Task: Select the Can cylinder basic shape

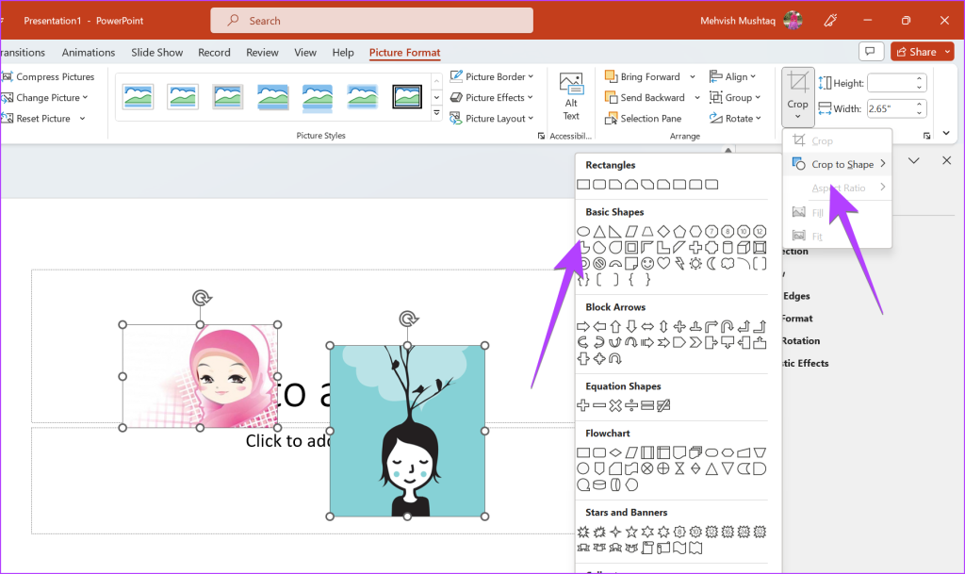Action: 728,247
